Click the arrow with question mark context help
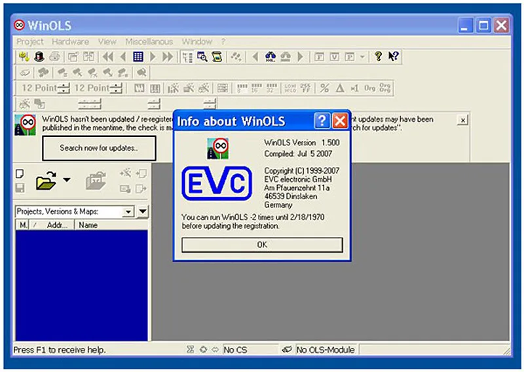The image size is (524, 372). (394, 56)
